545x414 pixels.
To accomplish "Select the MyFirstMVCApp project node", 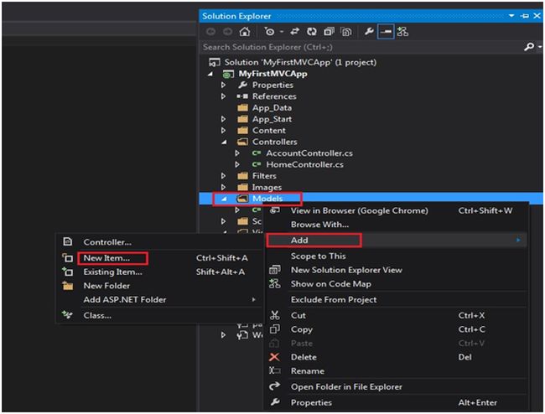I will (x=272, y=74).
